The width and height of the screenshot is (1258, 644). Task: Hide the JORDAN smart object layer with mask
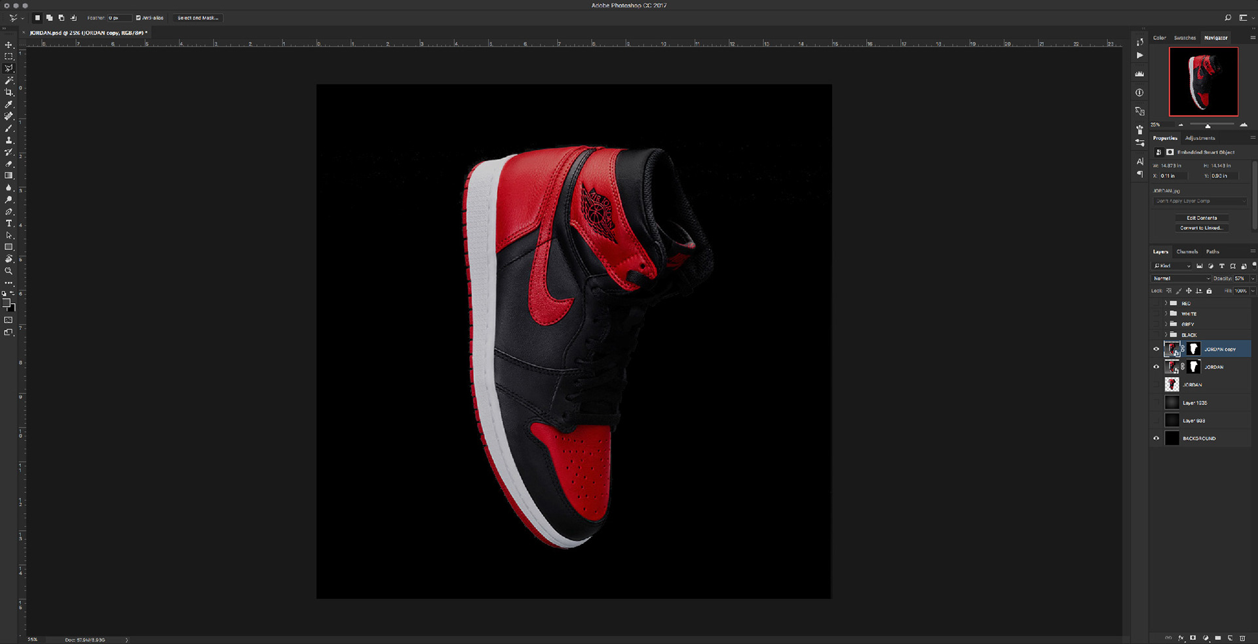[1156, 367]
